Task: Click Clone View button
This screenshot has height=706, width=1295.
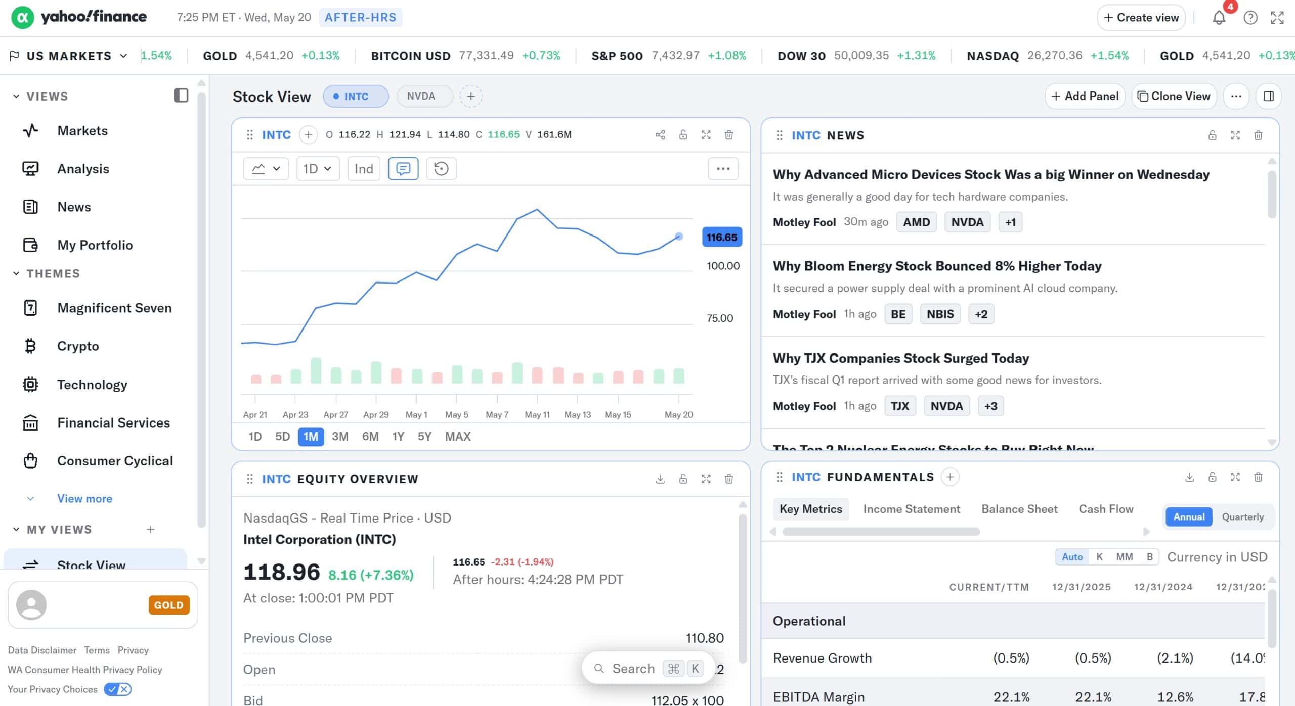Action: coord(1174,96)
